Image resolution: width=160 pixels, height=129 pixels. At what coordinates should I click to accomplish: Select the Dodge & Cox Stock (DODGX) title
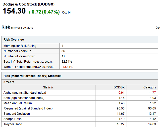click(x=28, y=4)
